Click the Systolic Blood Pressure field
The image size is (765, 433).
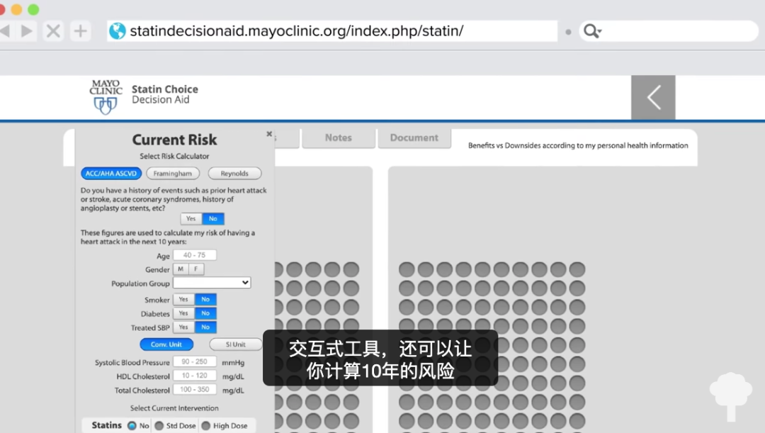pyautogui.click(x=195, y=361)
